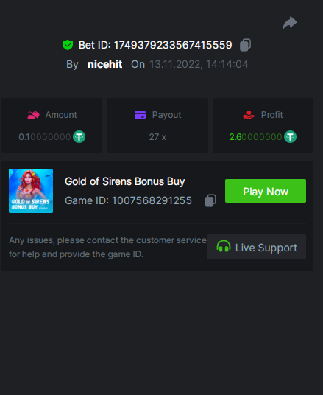Screen dimensions: 323x395
Task: Click the green headphones support icon
Action: (x=224, y=246)
